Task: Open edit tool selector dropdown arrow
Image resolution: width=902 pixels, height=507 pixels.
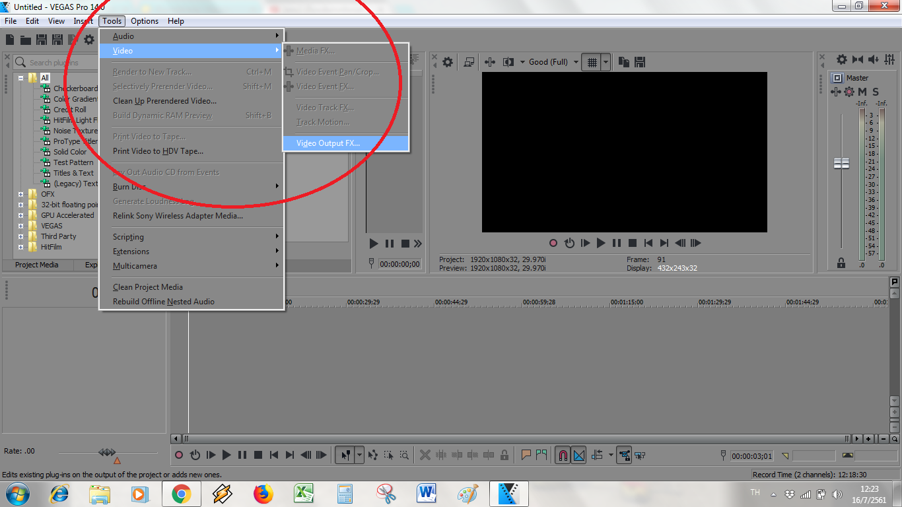Action: (x=359, y=455)
